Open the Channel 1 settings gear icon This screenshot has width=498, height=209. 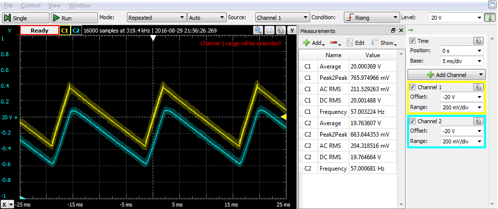(478, 87)
